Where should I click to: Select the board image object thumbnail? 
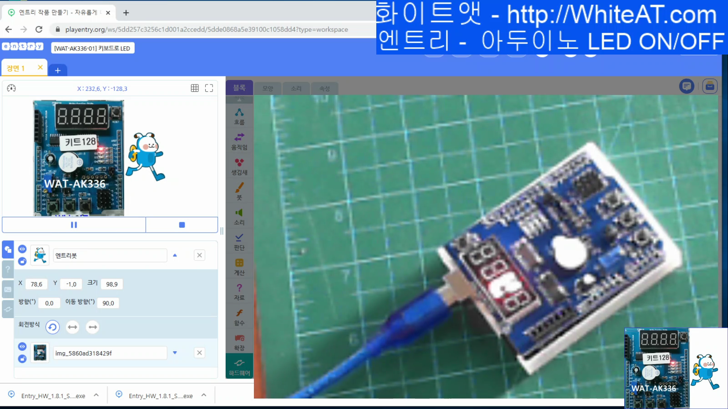tap(40, 353)
